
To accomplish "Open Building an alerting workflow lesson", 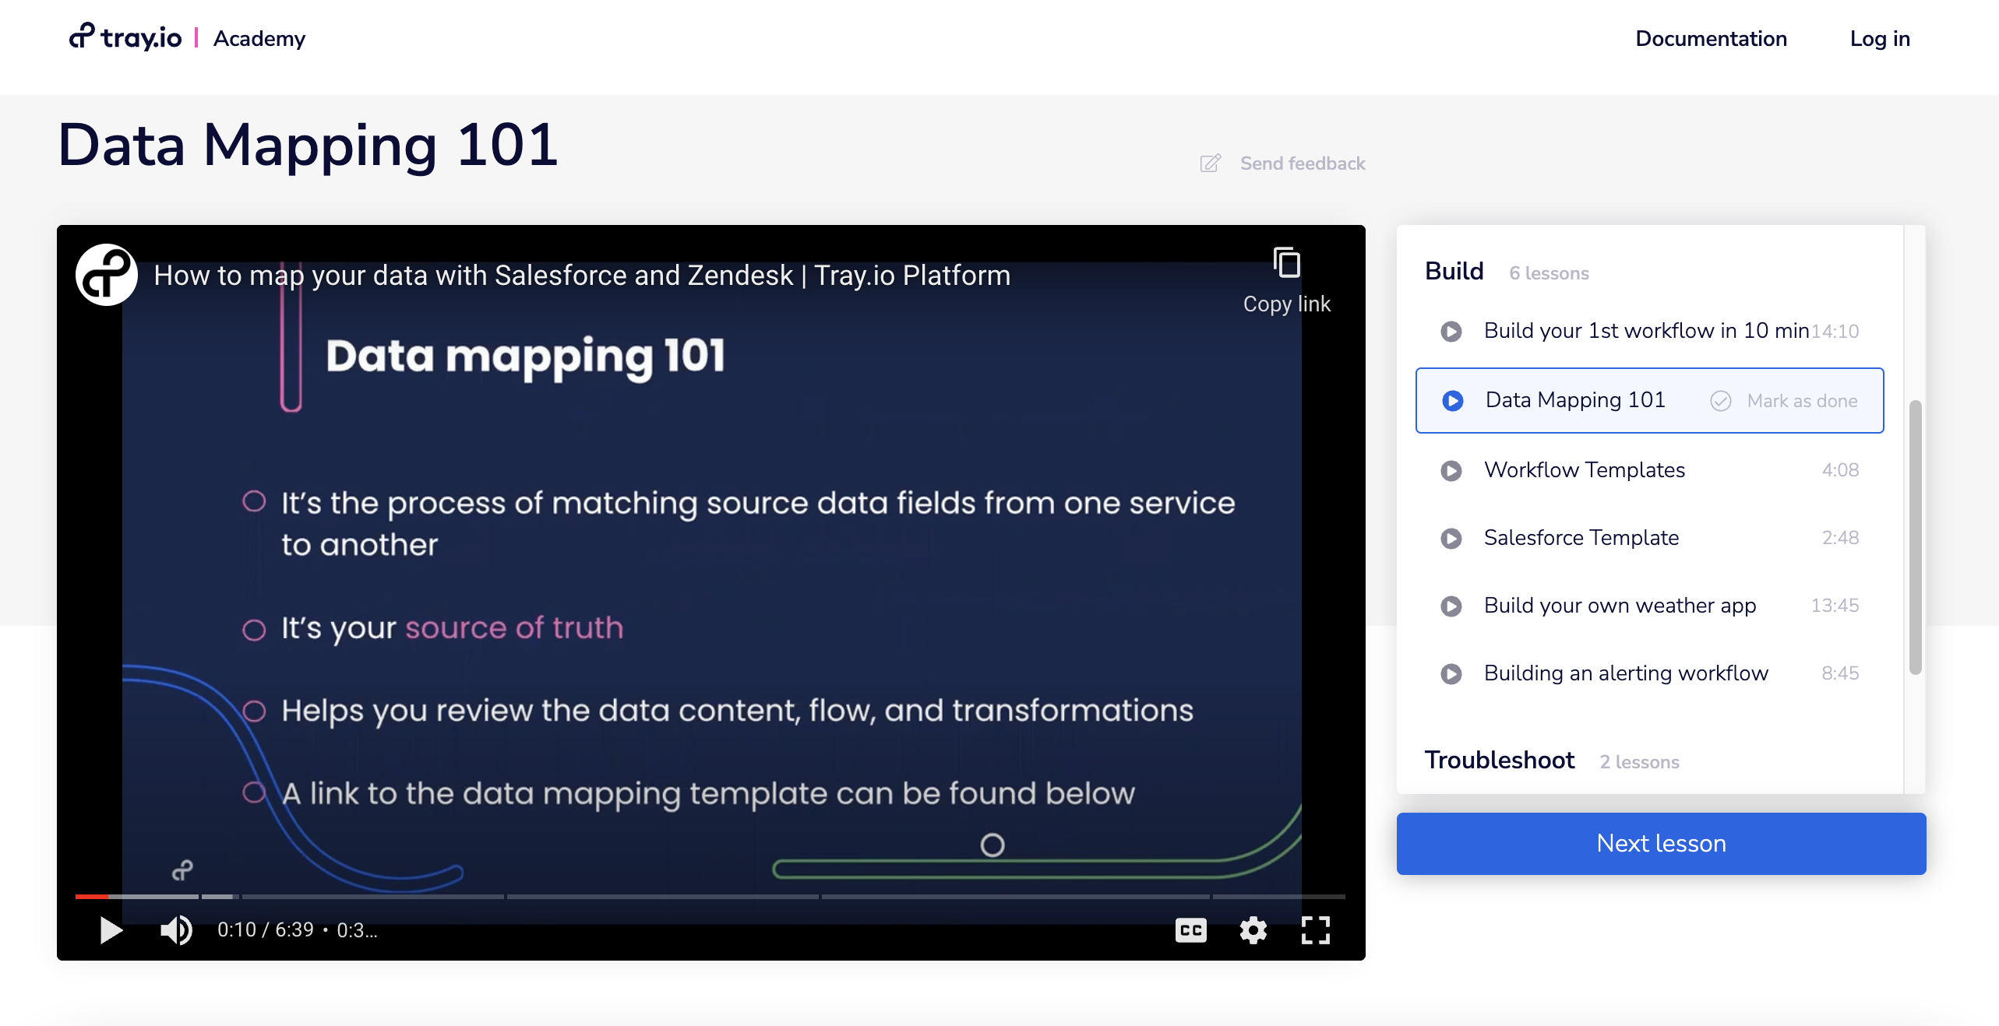I will 1625,673.
